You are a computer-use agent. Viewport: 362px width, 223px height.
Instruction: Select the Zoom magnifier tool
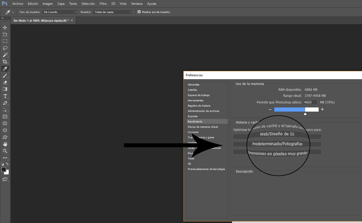coord(5,151)
